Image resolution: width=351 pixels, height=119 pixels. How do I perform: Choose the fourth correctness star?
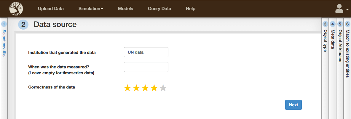tap(154, 88)
